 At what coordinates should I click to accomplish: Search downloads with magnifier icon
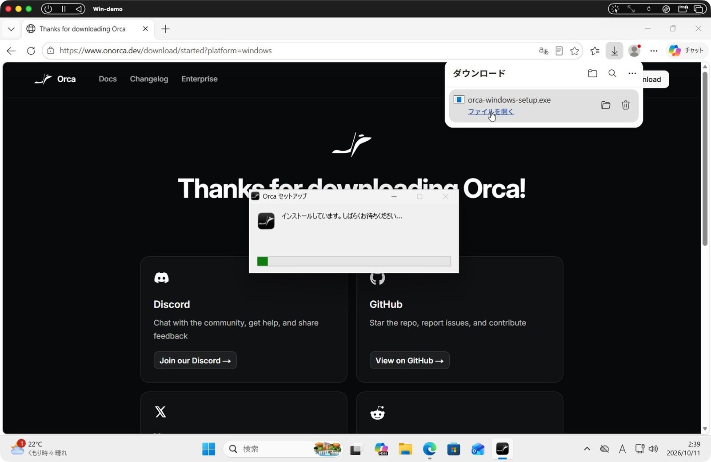click(612, 73)
